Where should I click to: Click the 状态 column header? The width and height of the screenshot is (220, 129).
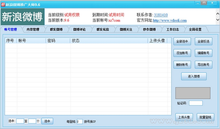point(109,41)
